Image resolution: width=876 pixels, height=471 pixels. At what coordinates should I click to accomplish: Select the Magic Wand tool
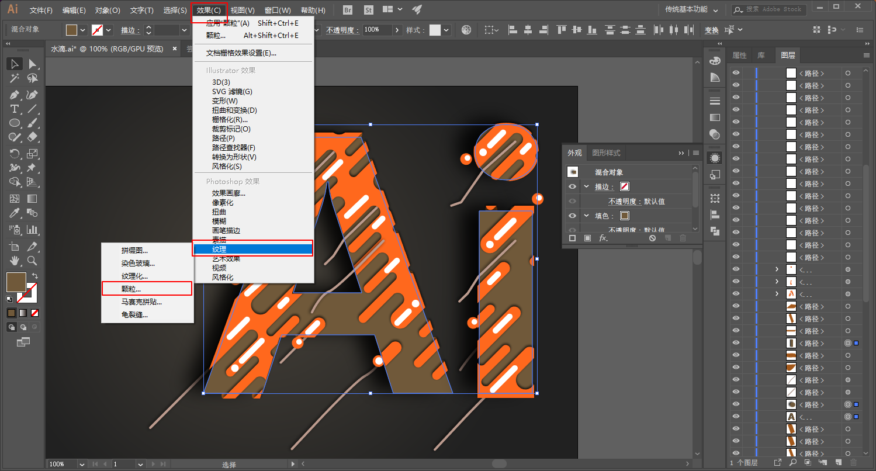(x=15, y=78)
